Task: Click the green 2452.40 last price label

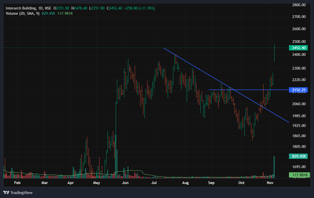Action: pyautogui.click(x=298, y=48)
